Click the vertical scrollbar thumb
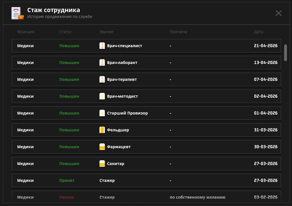This screenshot has height=206, width=292. 285,52
